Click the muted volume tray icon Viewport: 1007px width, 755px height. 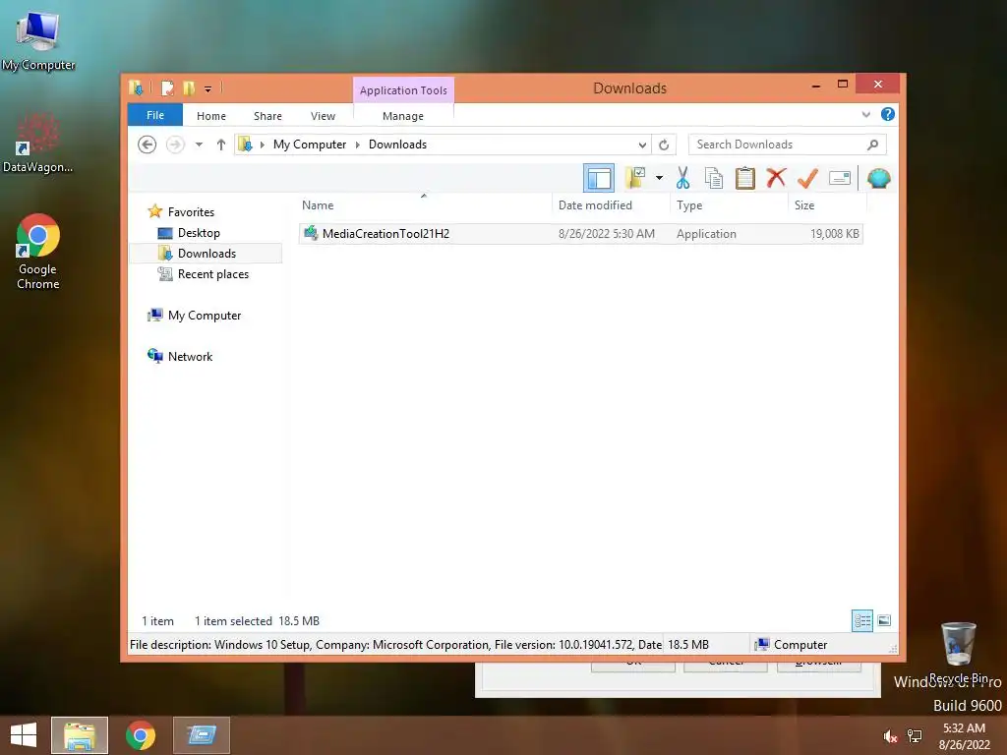(x=889, y=736)
